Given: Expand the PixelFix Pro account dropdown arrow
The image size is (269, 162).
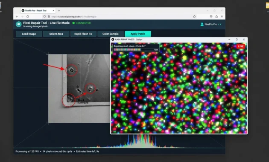Looking at the screenshot, I should tap(221, 24).
